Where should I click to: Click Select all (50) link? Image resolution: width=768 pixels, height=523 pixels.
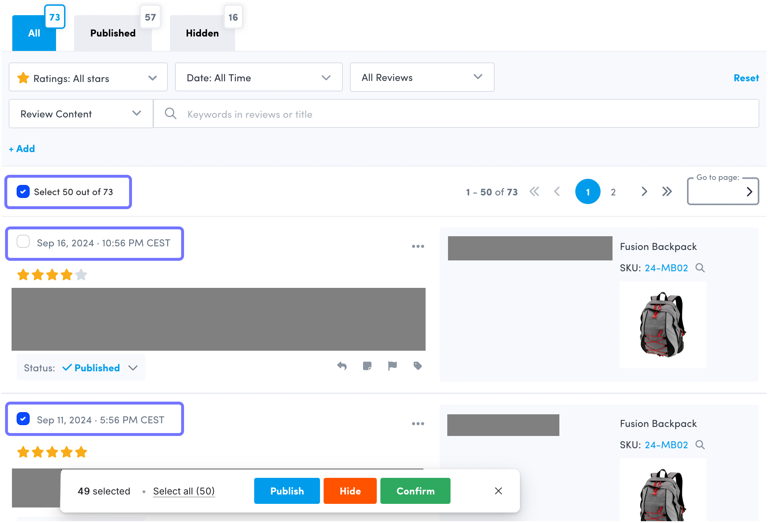[x=184, y=491]
